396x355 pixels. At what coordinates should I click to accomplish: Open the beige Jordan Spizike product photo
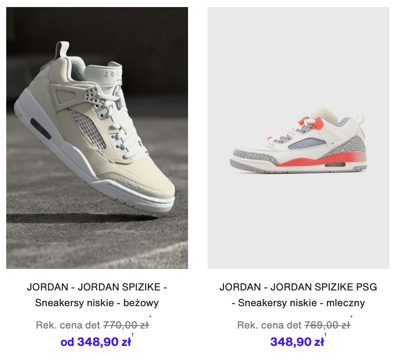pos(97,138)
